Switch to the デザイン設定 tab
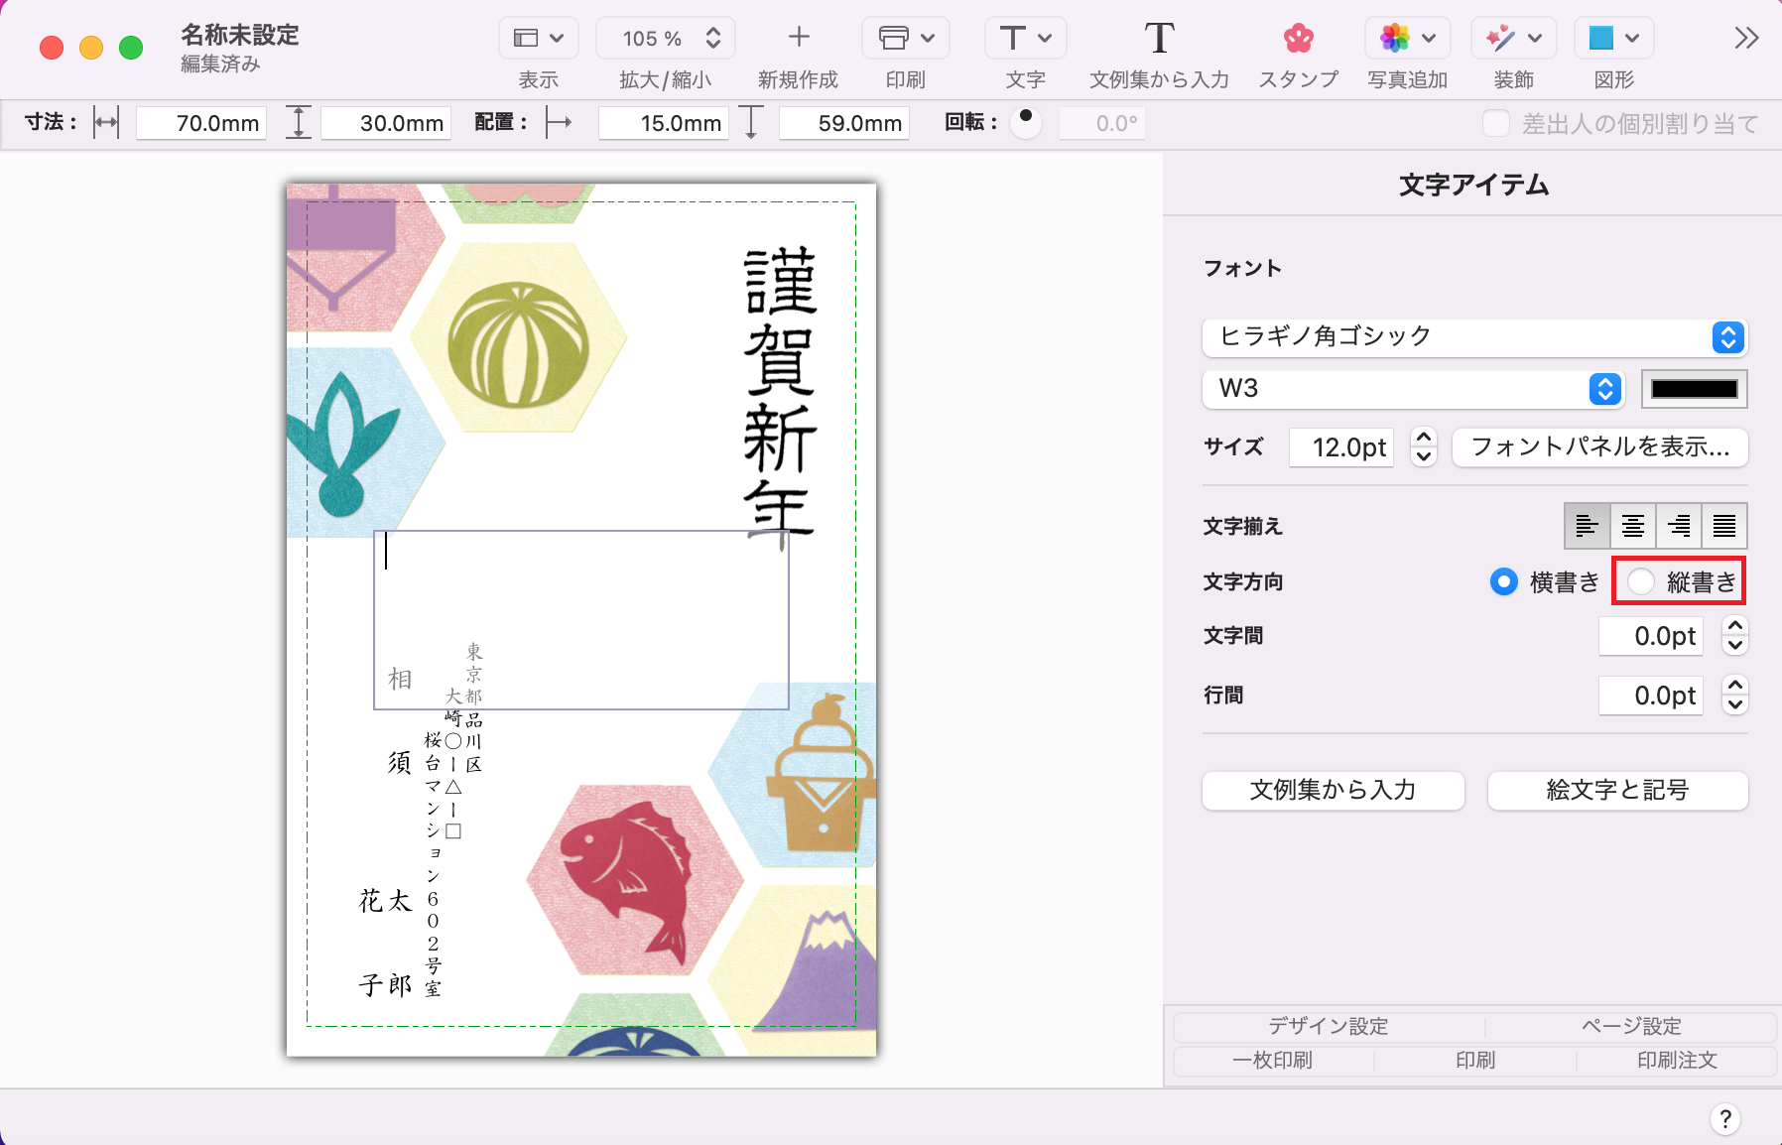 (1328, 1026)
